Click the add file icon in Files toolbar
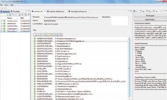This screenshot has height=100, width=167. point(35,35)
